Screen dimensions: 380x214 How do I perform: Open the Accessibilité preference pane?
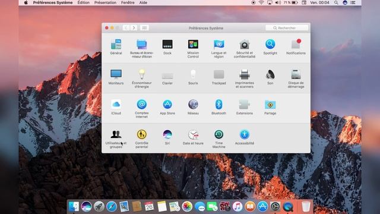(x=244, y=137)
